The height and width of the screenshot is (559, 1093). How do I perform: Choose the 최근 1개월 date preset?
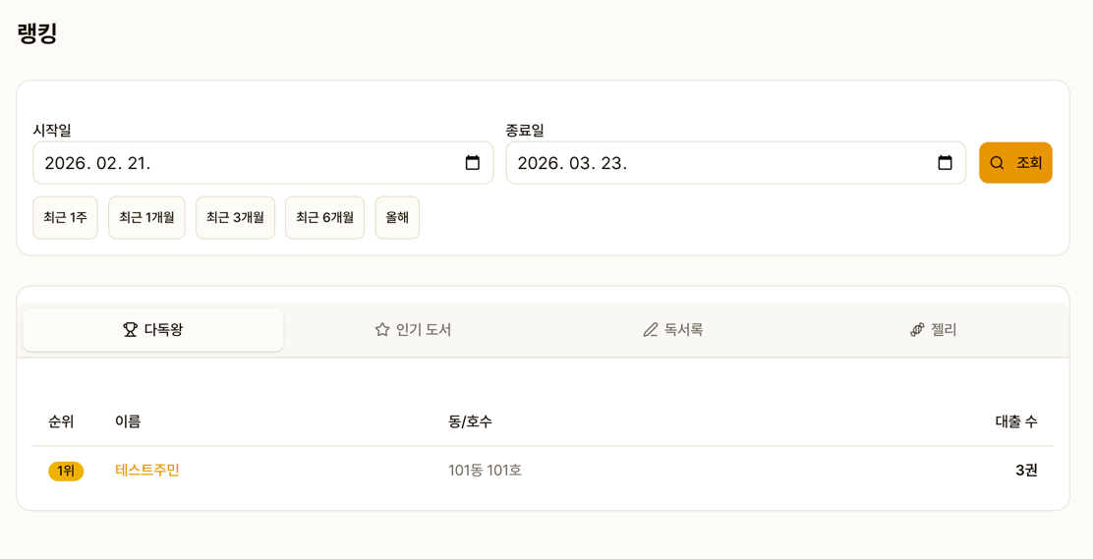point(146,218)
